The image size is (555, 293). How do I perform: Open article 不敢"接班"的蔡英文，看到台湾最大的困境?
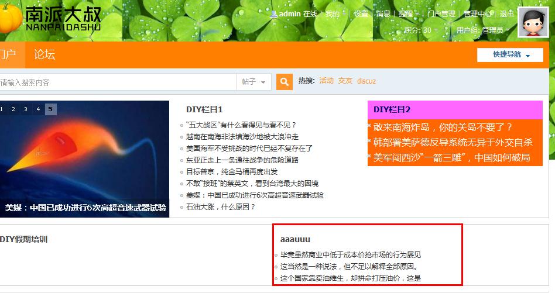point(252,184)
